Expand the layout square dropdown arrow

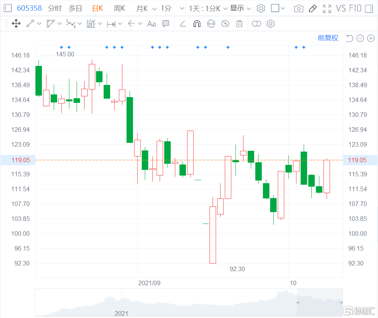click(283, 8)
